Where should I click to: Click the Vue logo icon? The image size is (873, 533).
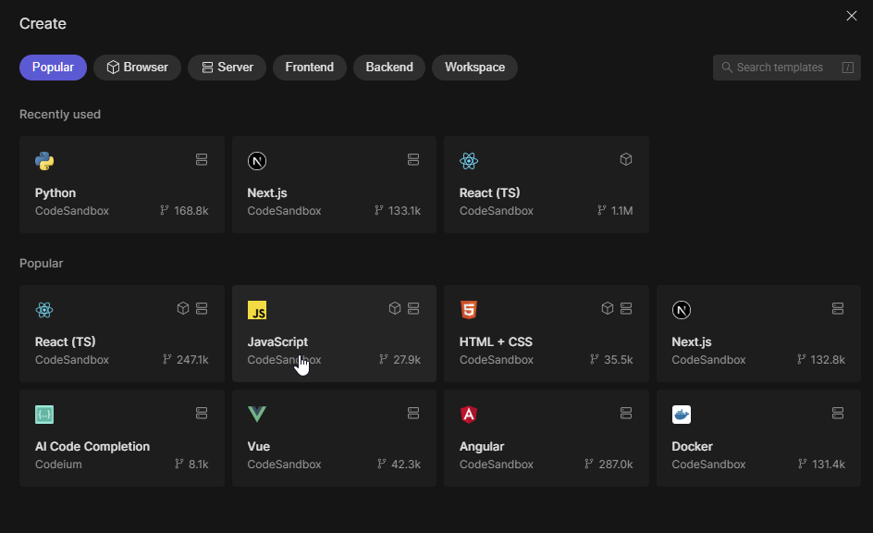[257, 415]
